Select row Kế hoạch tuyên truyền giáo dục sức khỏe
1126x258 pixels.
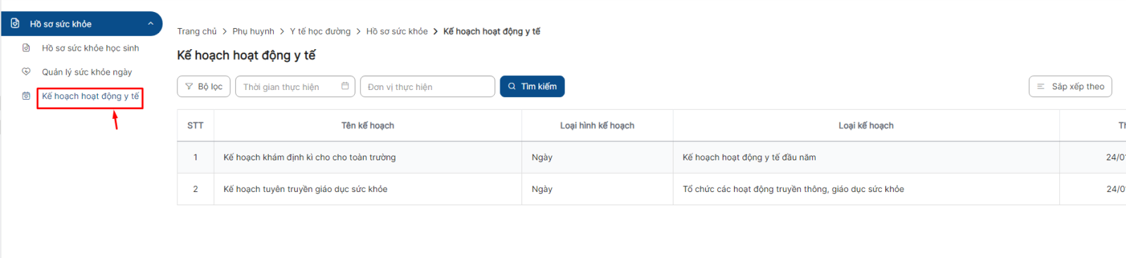click(652, 189)
